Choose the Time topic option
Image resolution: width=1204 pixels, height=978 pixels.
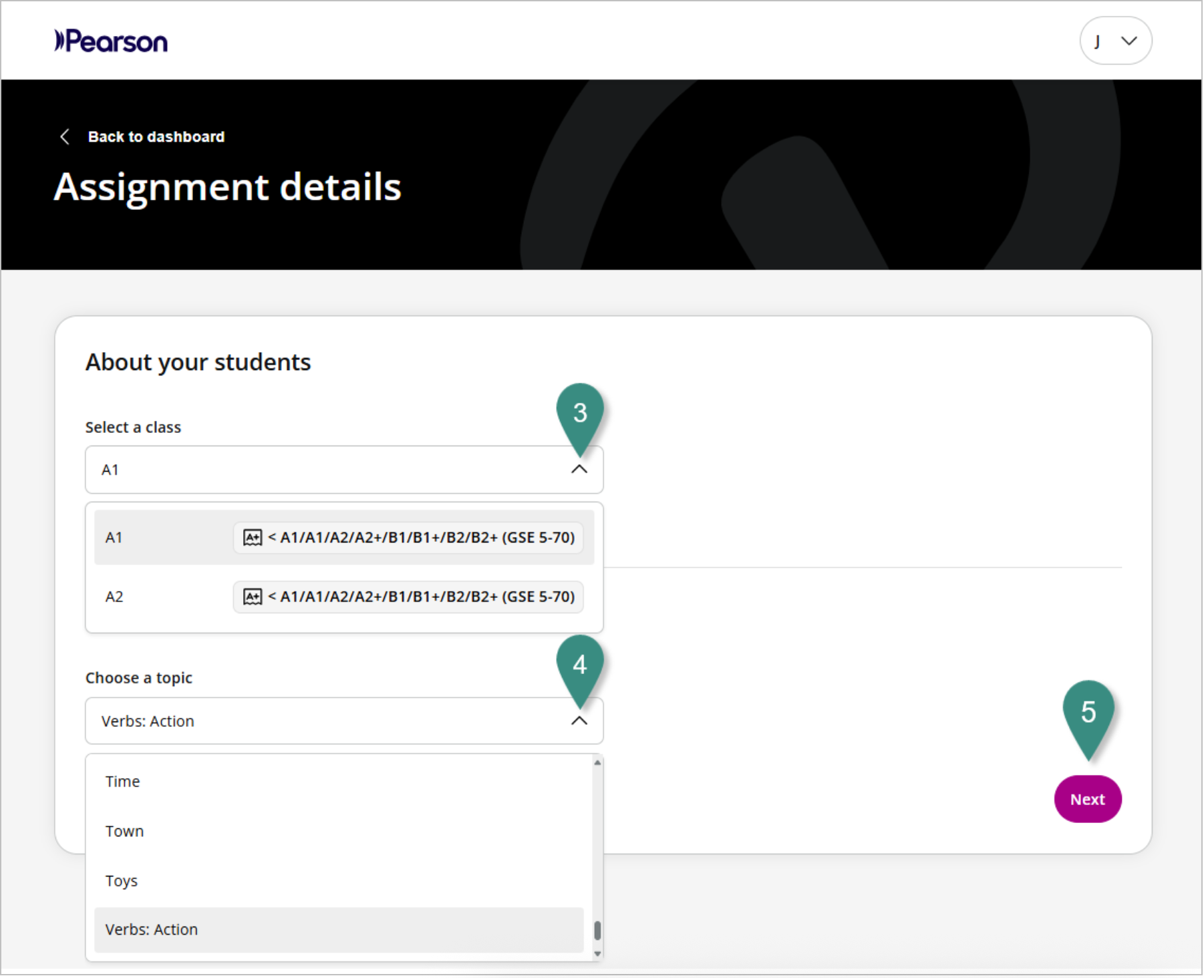[x=123, y=782]
